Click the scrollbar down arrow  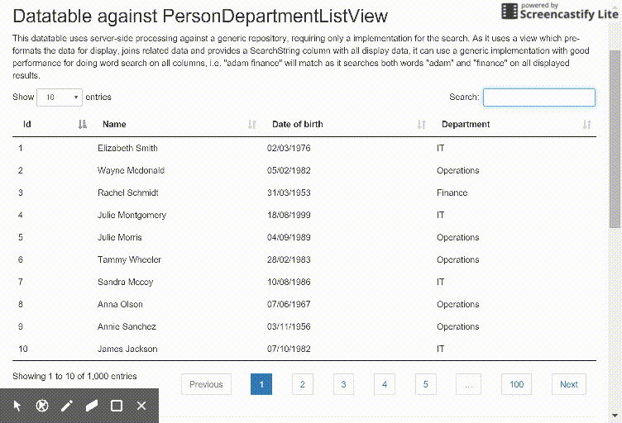pyautogui.click(x=615, y=416)
